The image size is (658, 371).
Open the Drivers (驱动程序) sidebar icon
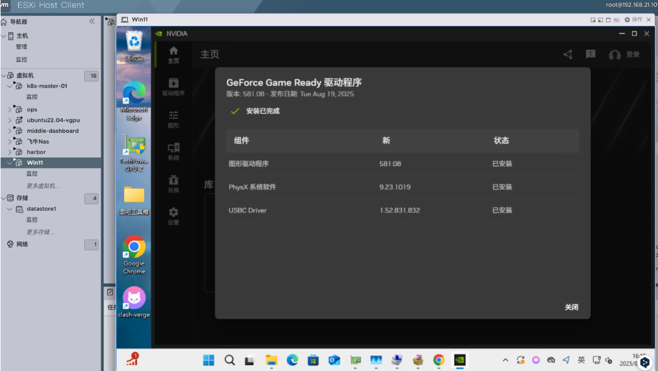click(x=173, y=87)
